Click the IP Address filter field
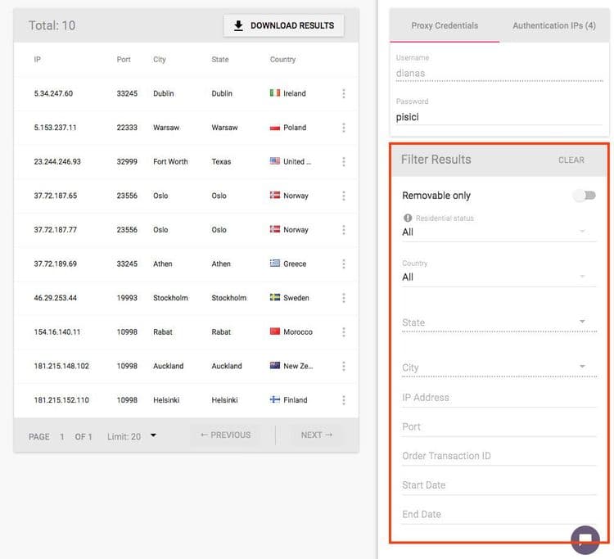 point(499,398)
